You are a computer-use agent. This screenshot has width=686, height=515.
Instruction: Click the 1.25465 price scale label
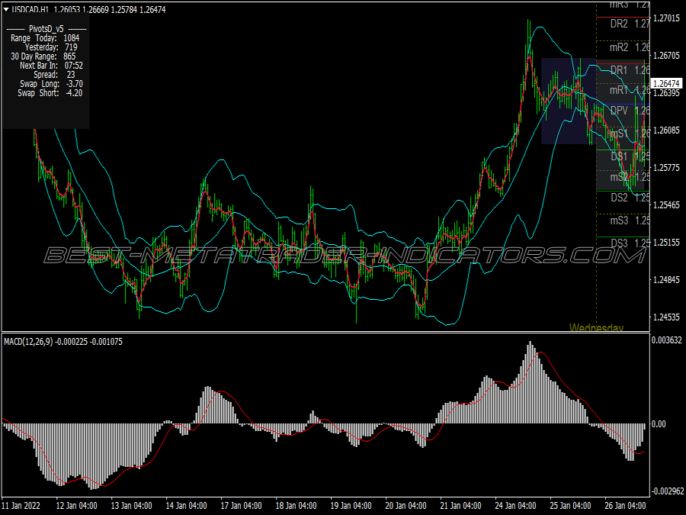coord(666,205)
